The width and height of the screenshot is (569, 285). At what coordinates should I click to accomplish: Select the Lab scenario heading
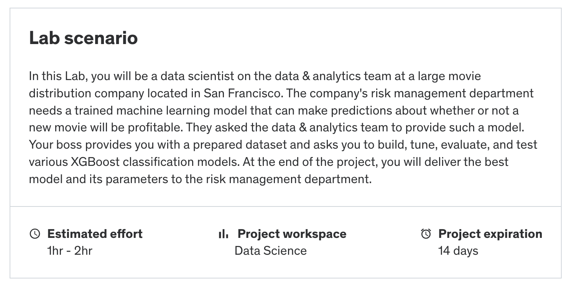coord(83,38)
